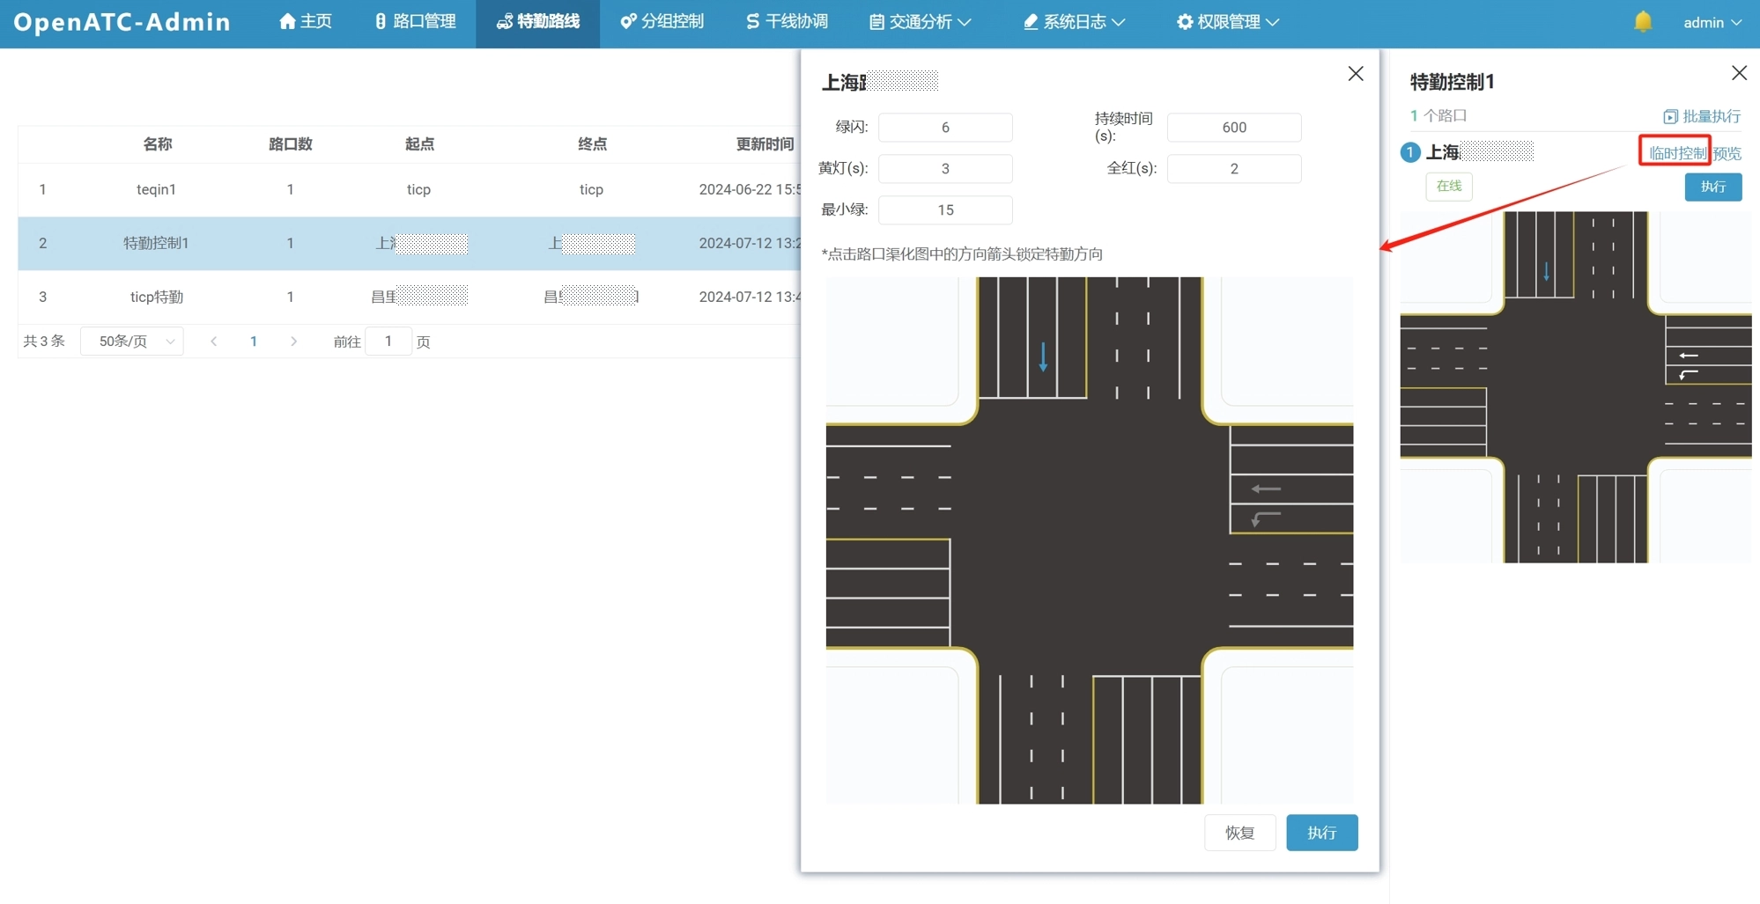Image resolution: width=1760 pixels, height=904 pixels.
Task: Open the 临时控制 link
Action: point(1676,153)
